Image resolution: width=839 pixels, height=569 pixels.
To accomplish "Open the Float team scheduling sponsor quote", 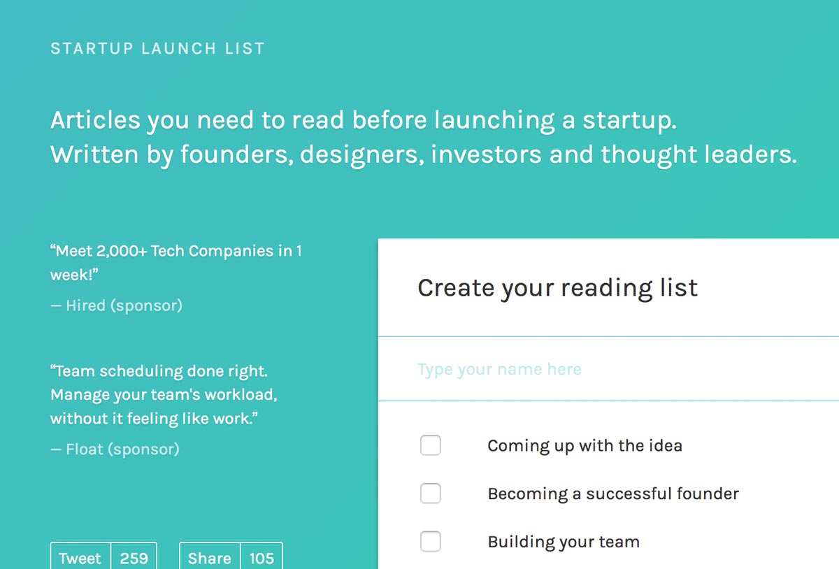I will click(164, 395).
